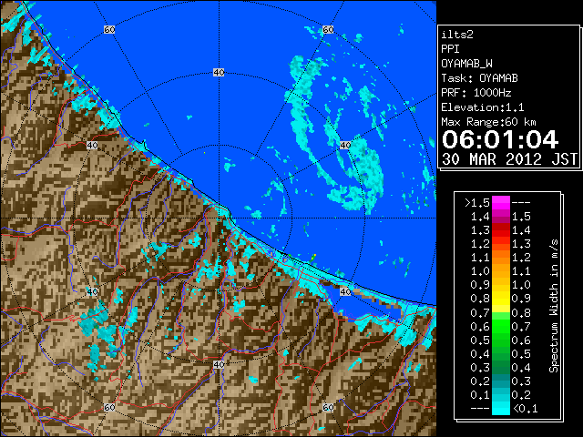Select the Elevation:1.1 text
This screenshot has height=437, width=583.
point(483,107)
